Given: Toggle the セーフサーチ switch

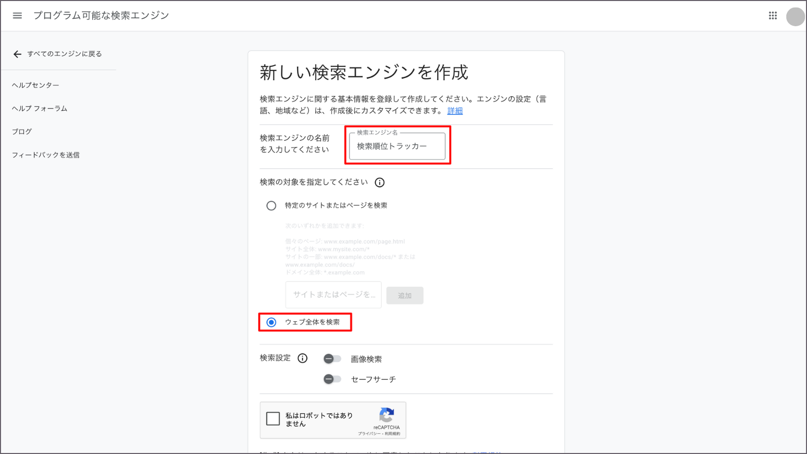Looking at the screenshot, I should pyautogui.click(x=332, y=379).
